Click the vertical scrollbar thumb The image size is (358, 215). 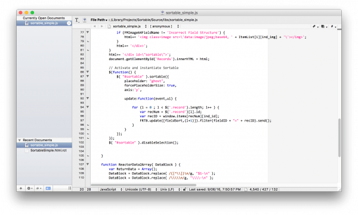(340, 138)
